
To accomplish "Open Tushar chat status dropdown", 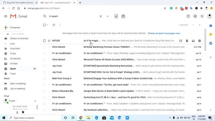I will tap(16, 101).
